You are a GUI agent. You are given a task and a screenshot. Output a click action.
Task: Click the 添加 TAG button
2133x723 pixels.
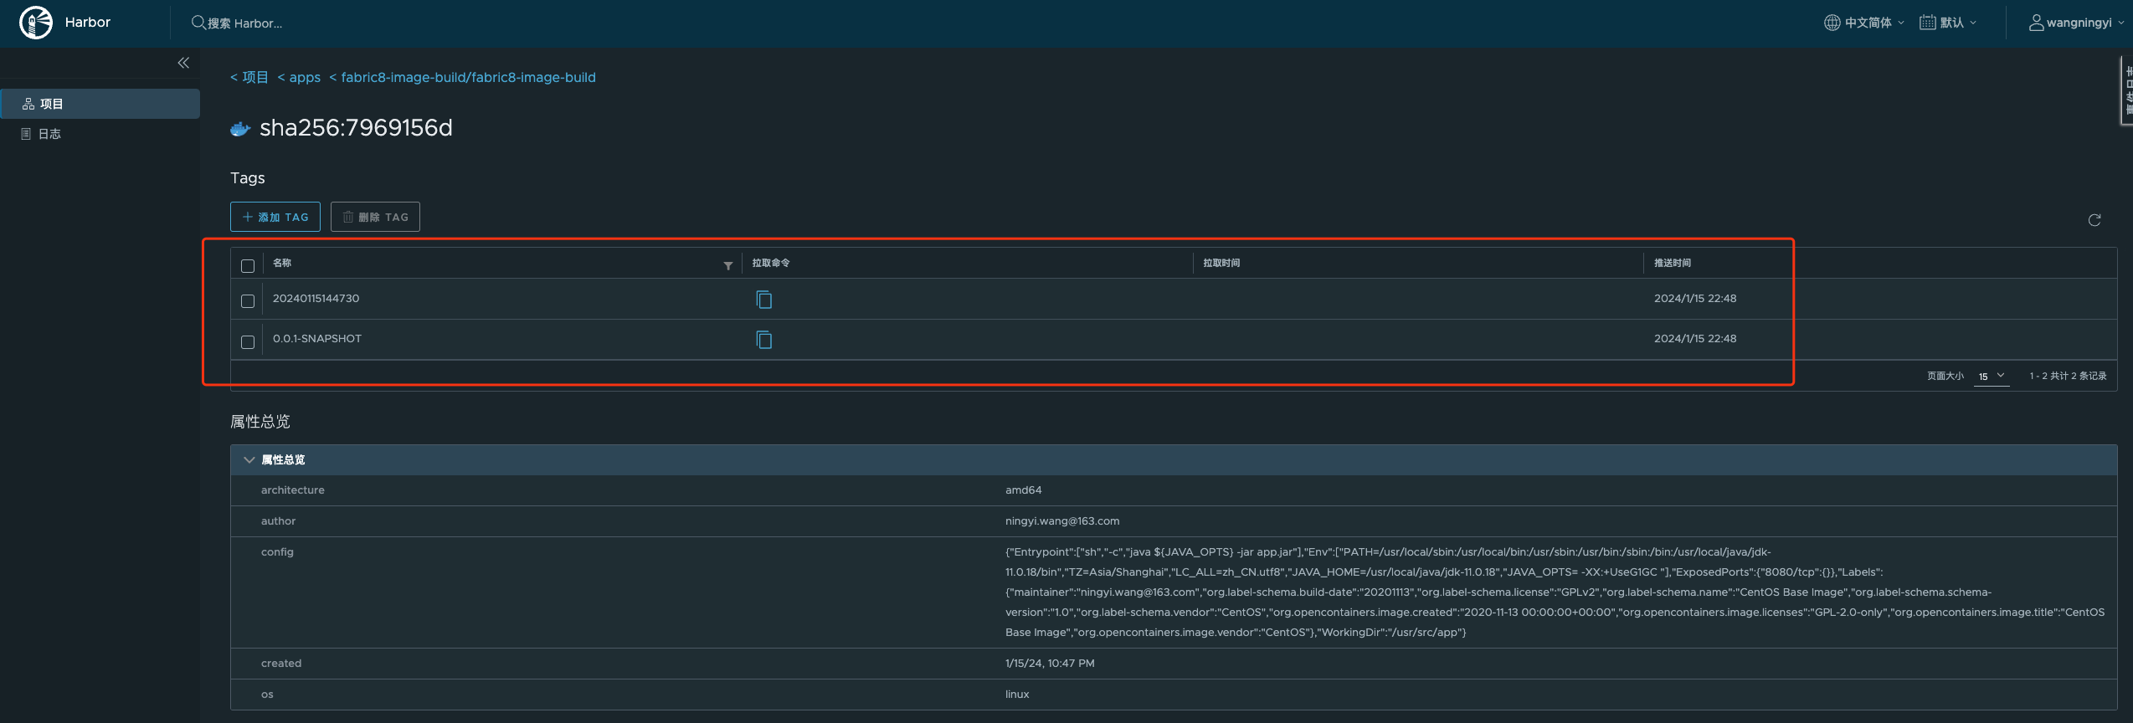click(275, 217)
